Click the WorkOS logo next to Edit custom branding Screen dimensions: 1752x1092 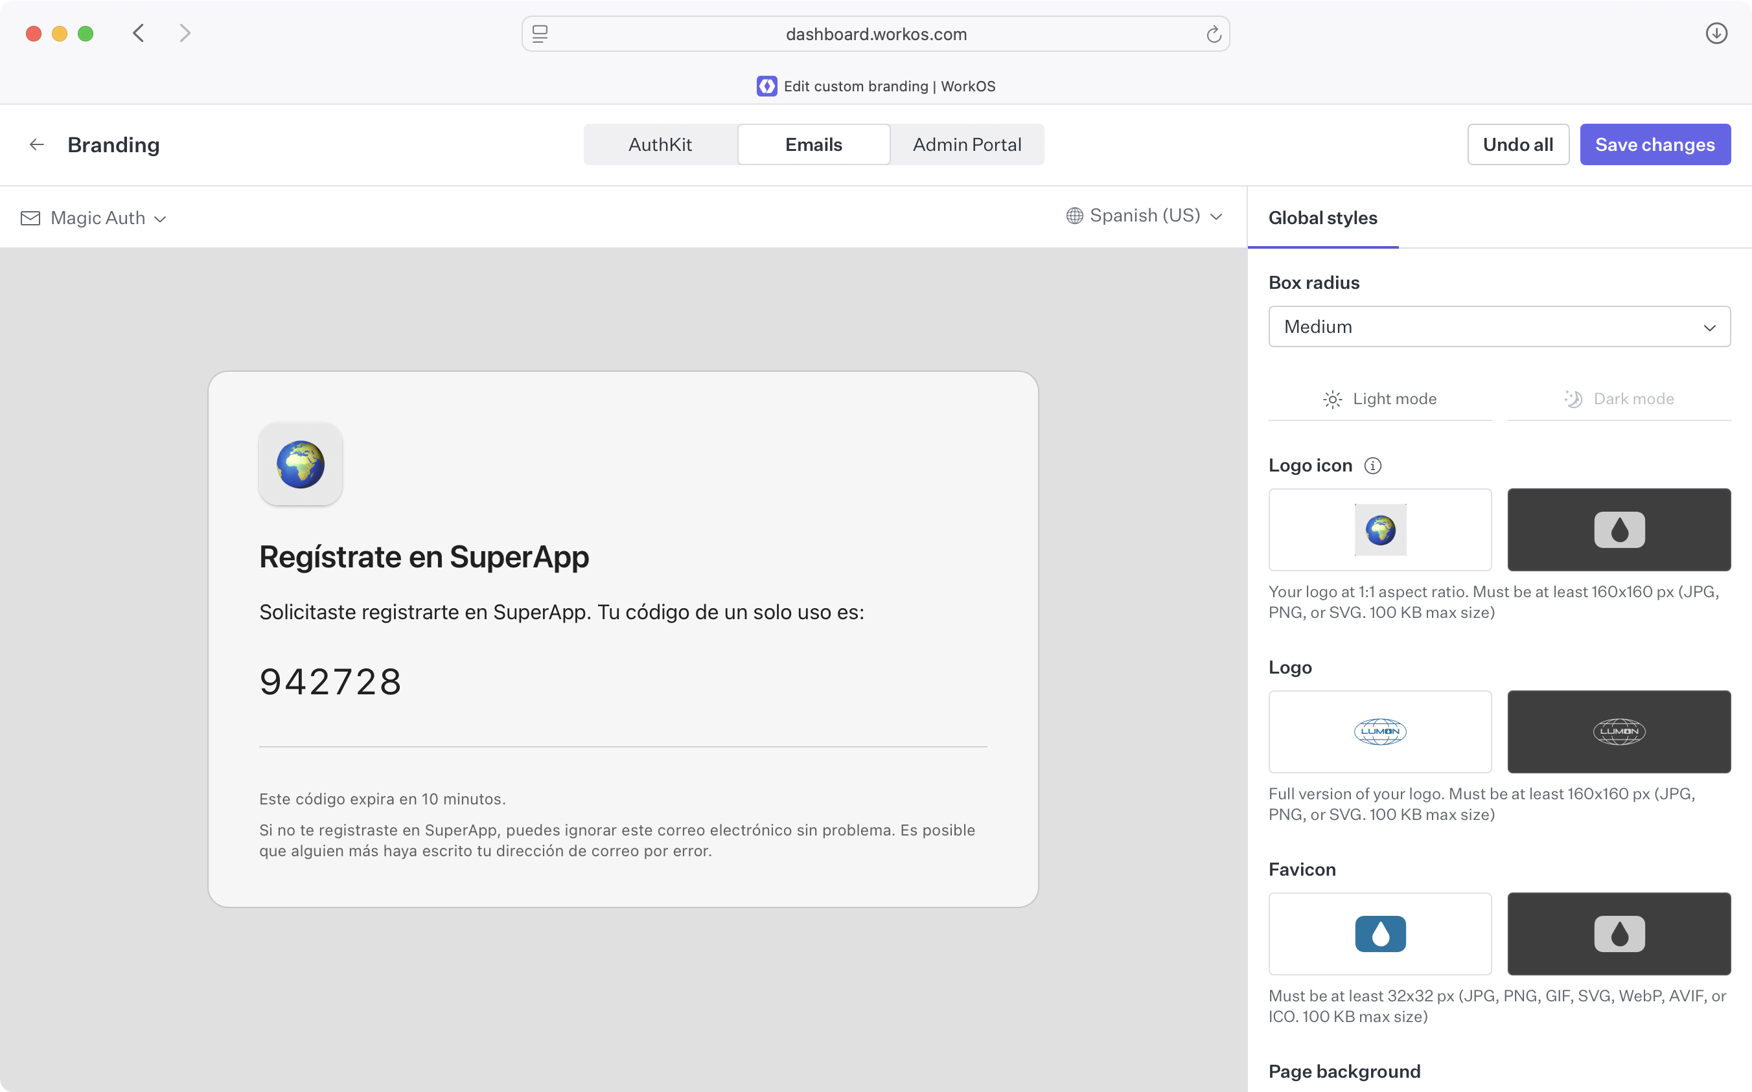(x=766, y=86)
